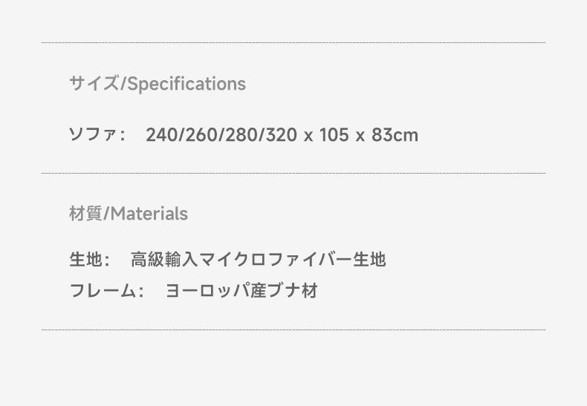Click the サイズ characters in heading
Screen dimensions: 587x406
[94, 83]
